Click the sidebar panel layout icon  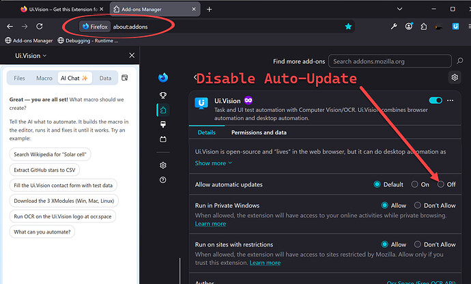pos(125,78)
